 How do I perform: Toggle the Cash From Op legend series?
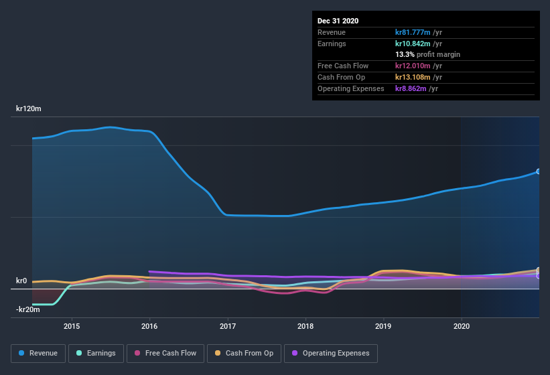point(244,354)
